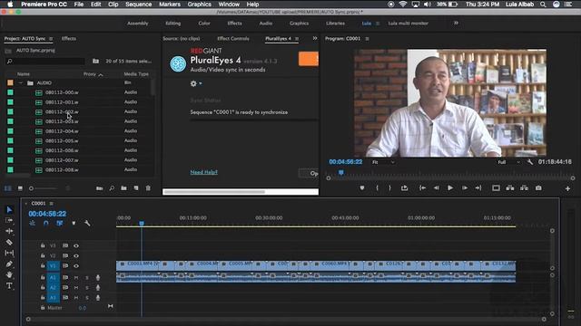The height and width of the screenshot is (326, 581).
Task: Open timeline wrench display settings
Action: pyautogui.click(x=87, y=224)
